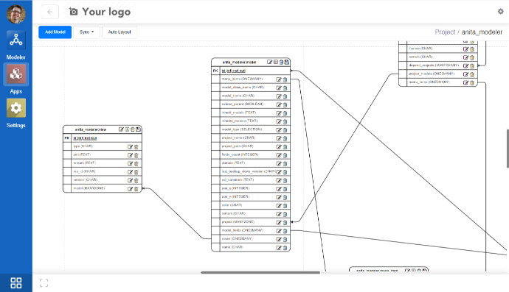This screenshot has width=509, height=292.
Task: Open the app grid launcher at bottom left
Action: click(x=16, y=282)
